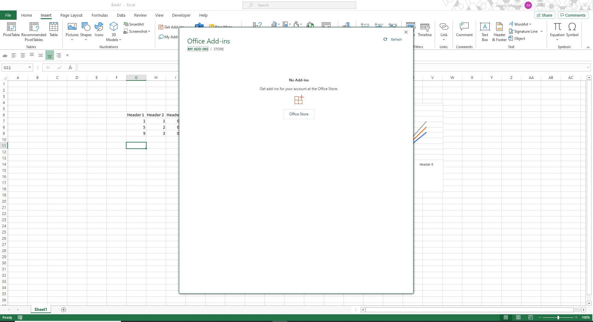Switch to Normal view in status bar
Screen dimensions: 593x322
tap(506, 317)
